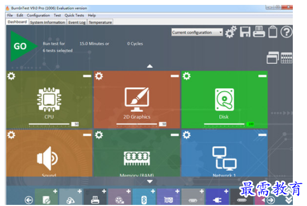Open Sound test settings gear
This screenshot has height=206, width=307.
coord(11,135)
